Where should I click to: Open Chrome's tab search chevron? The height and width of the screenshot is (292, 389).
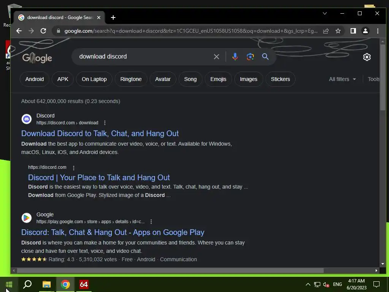[x=325, y=13]
